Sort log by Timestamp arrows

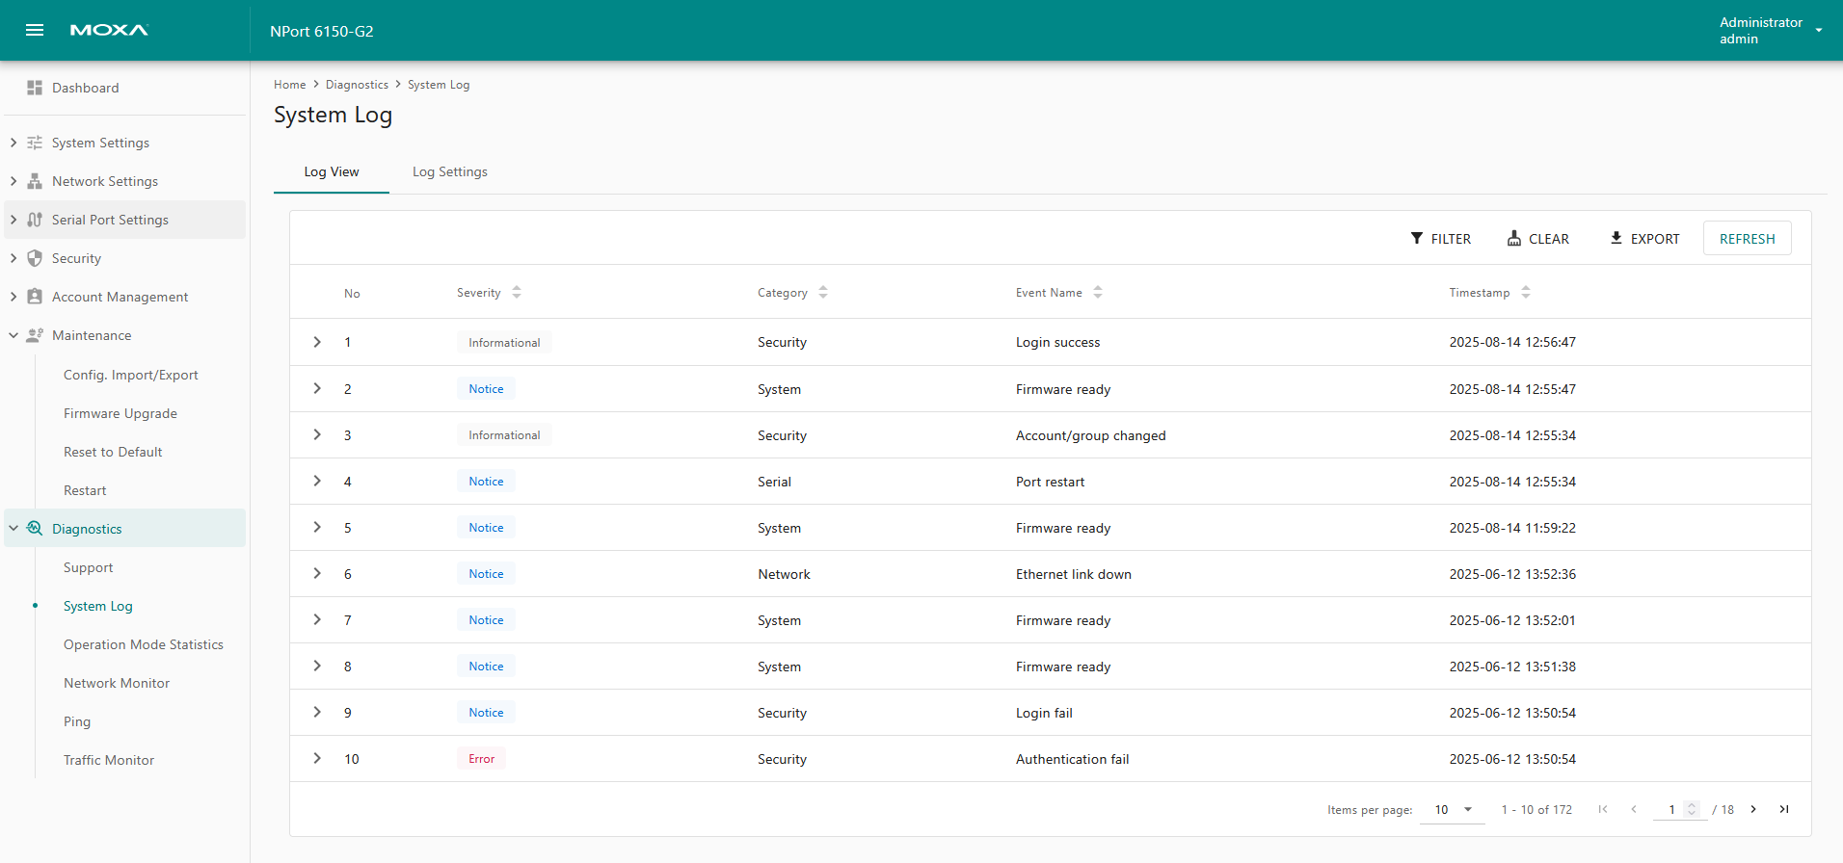click(1526, 293)
